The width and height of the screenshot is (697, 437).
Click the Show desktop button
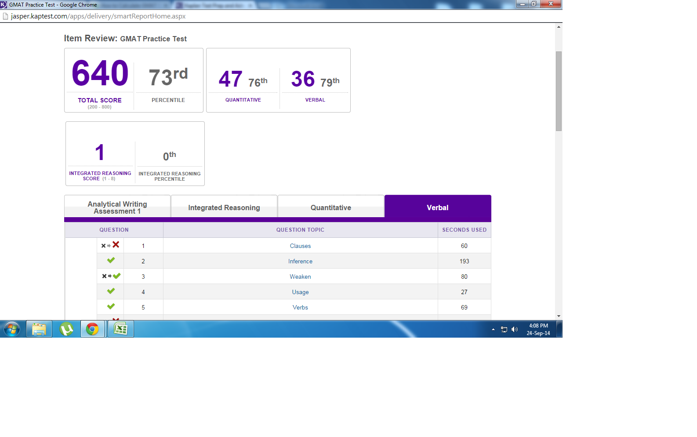tap(559, 329)
